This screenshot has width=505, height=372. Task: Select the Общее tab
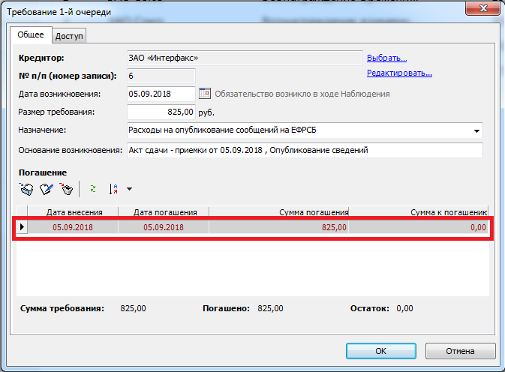[31, 34]
